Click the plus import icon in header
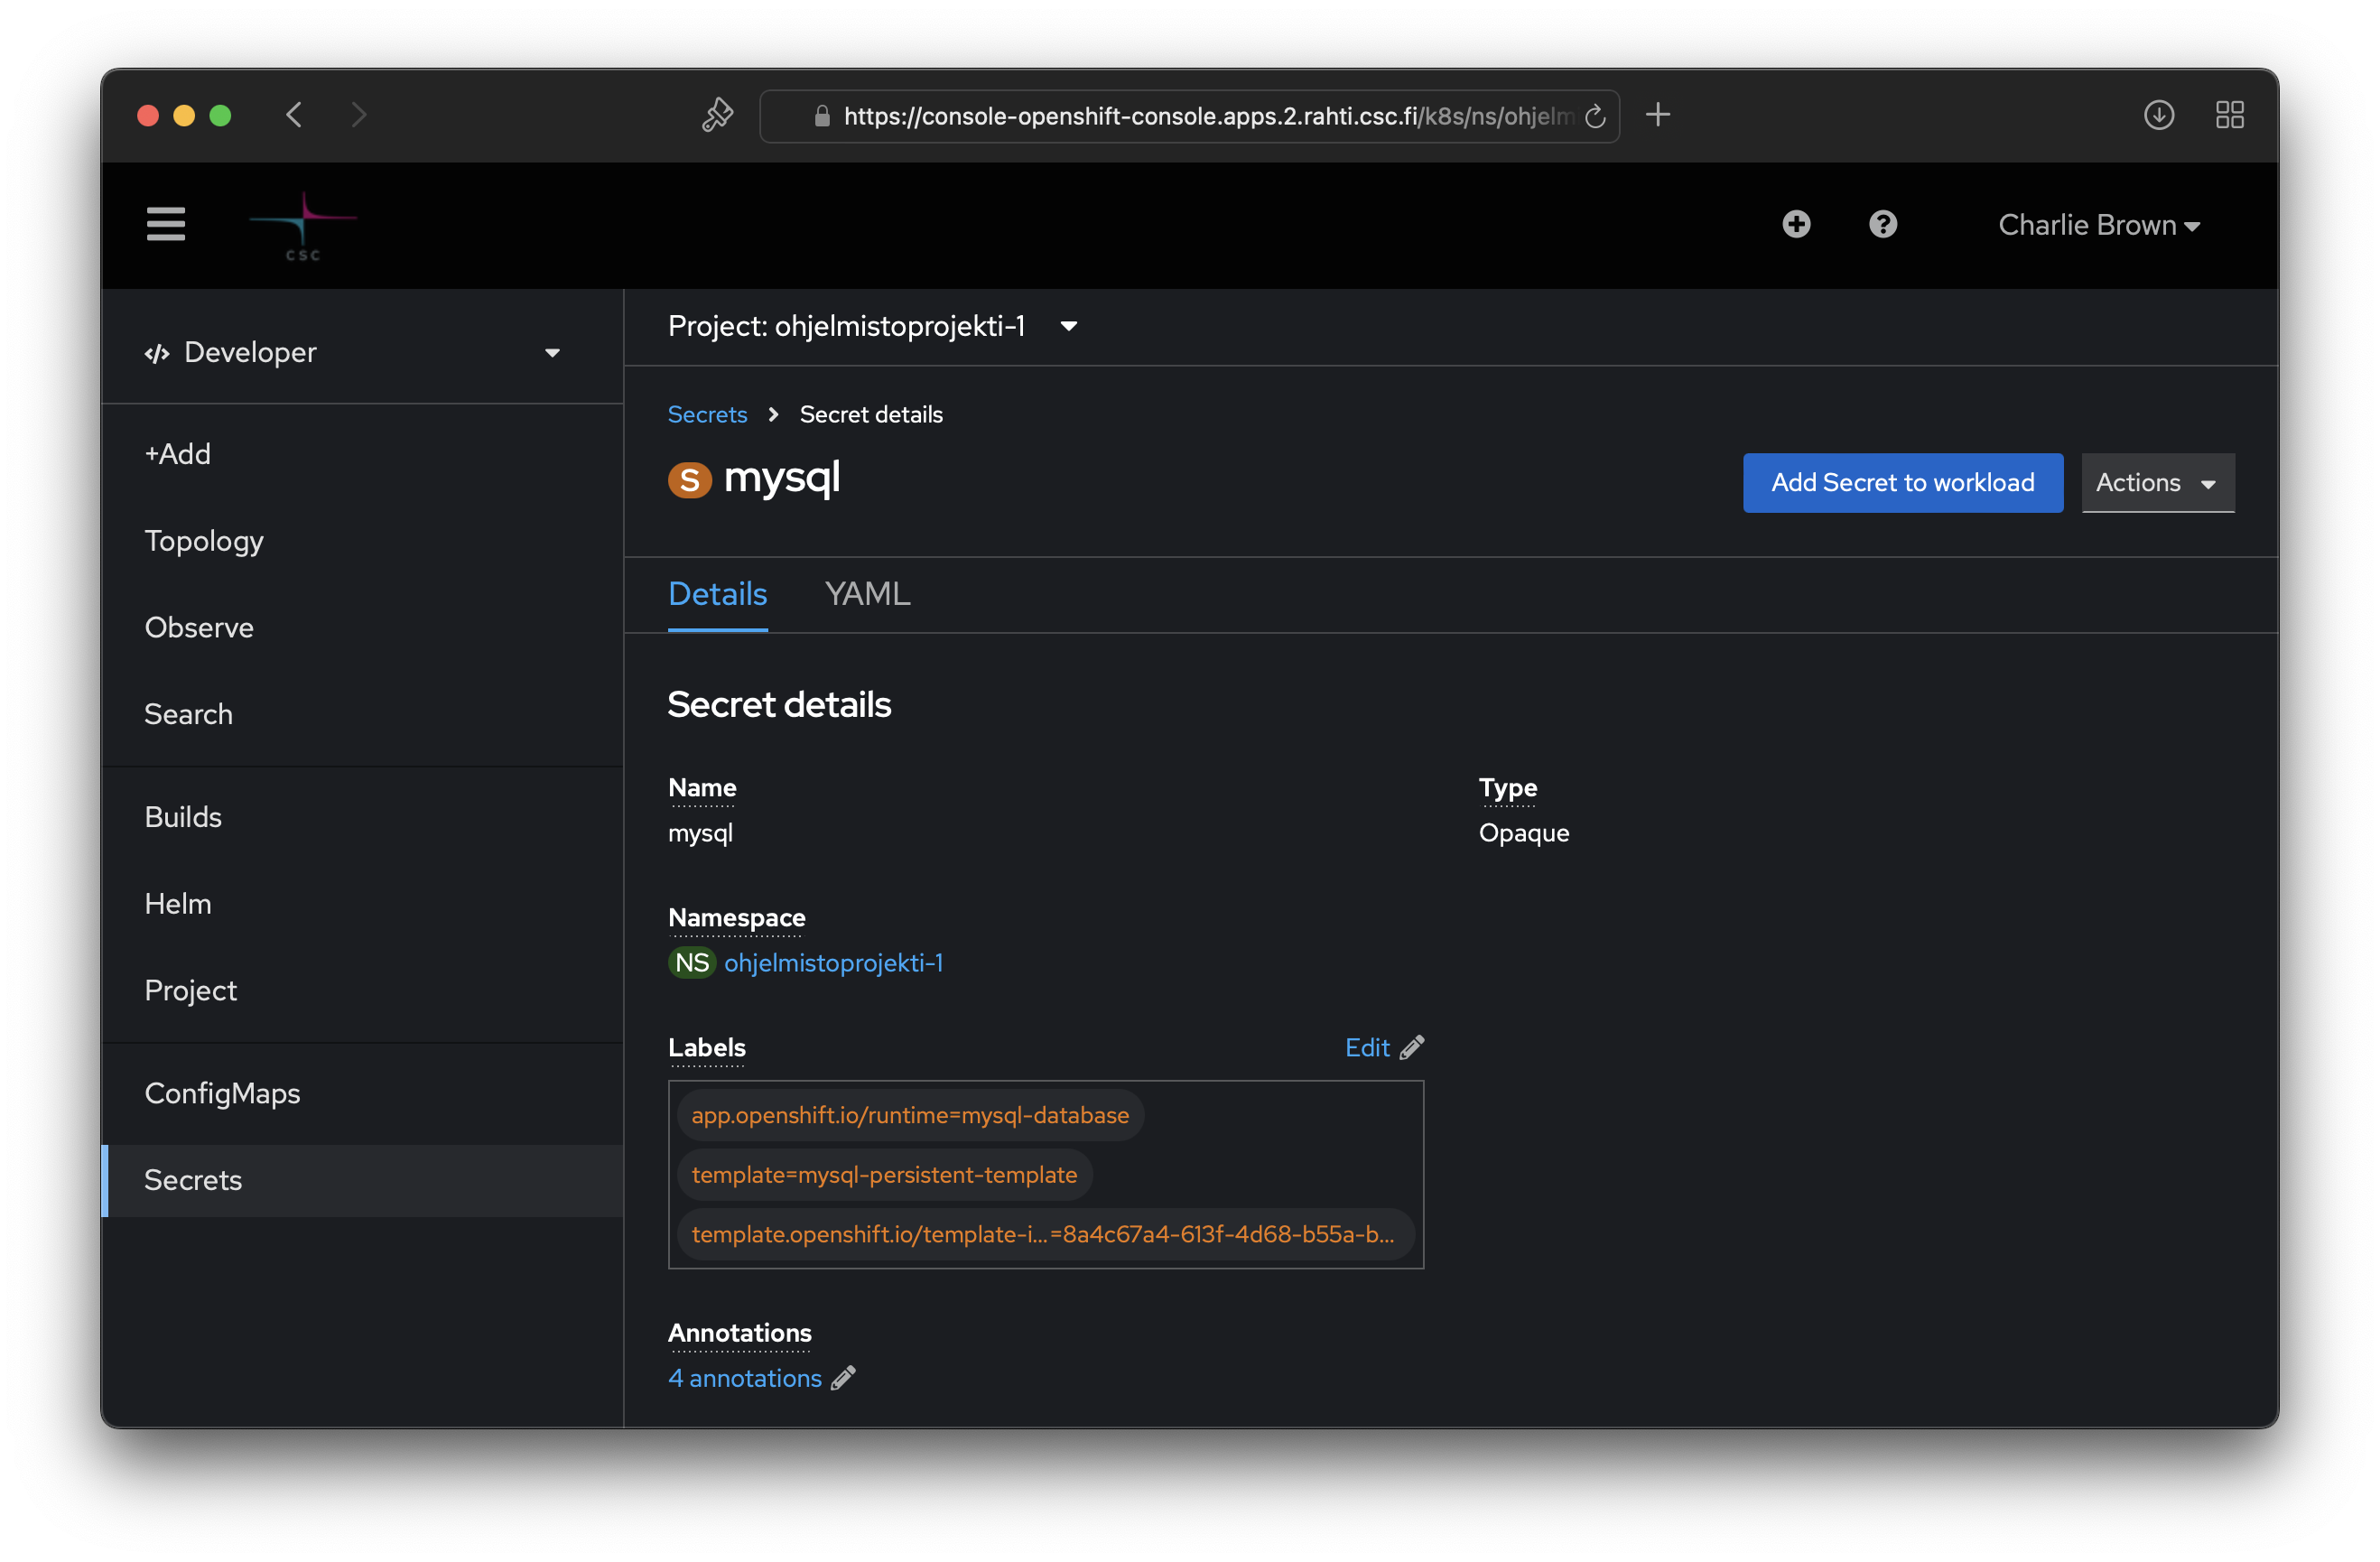 click(x=1796, y=224)
